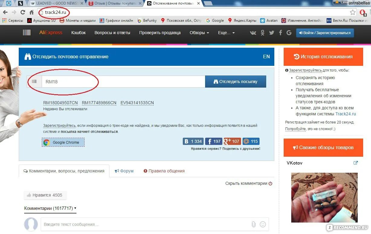Open BeFunky bookmark

tap(147, 21)
